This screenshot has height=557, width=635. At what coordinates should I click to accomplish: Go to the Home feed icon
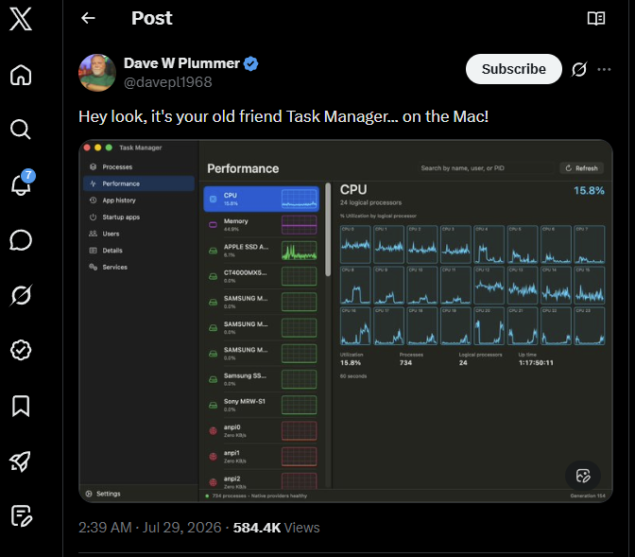21,75
